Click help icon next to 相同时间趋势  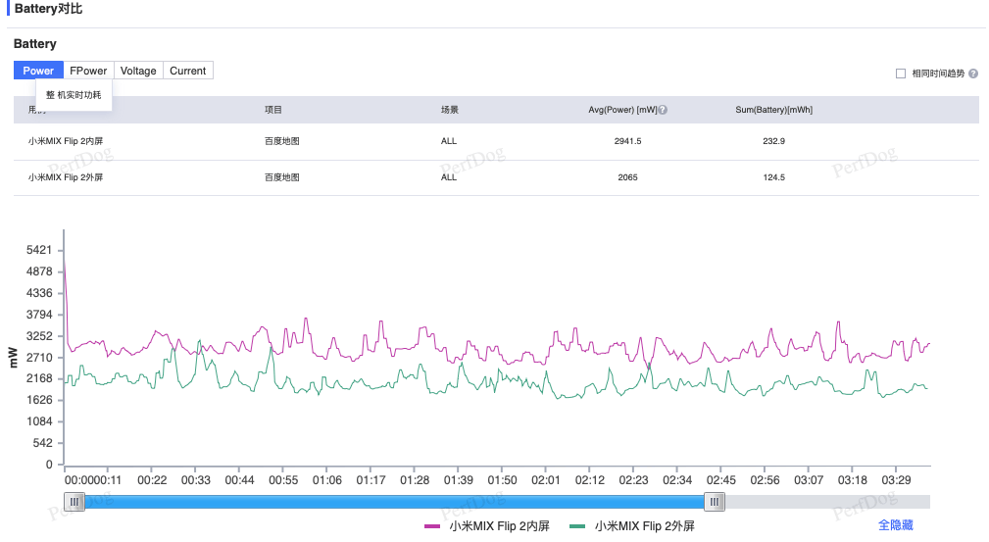(973, 74)
